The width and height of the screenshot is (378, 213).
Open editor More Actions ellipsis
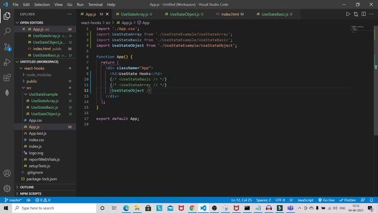[372, 14]
